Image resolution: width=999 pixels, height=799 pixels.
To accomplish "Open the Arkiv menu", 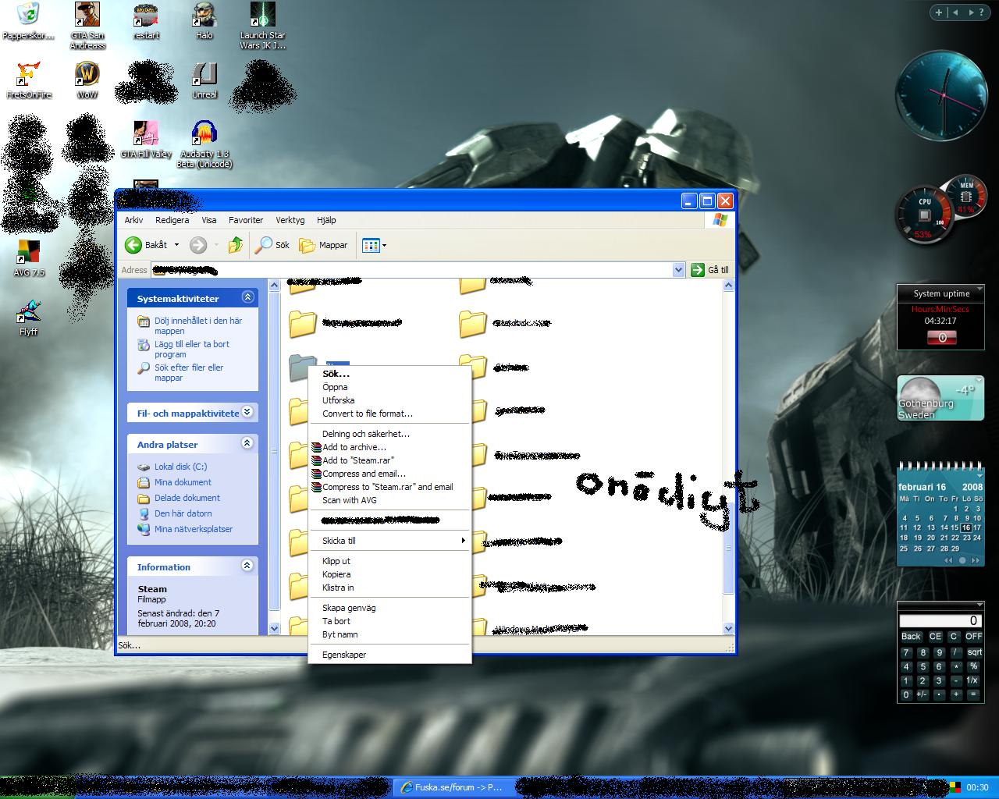I will [x=133, y=220].
